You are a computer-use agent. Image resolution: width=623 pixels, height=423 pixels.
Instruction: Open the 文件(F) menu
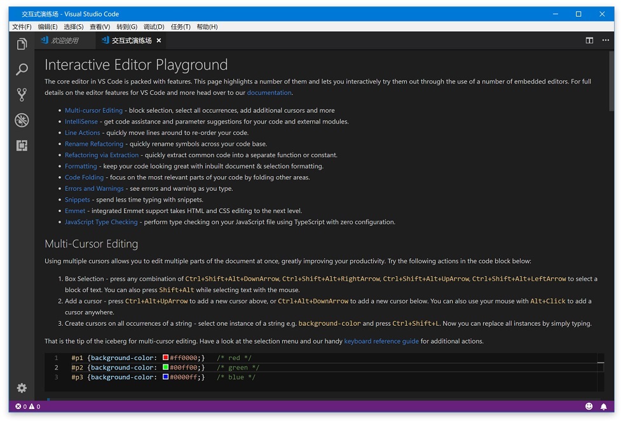22,27
